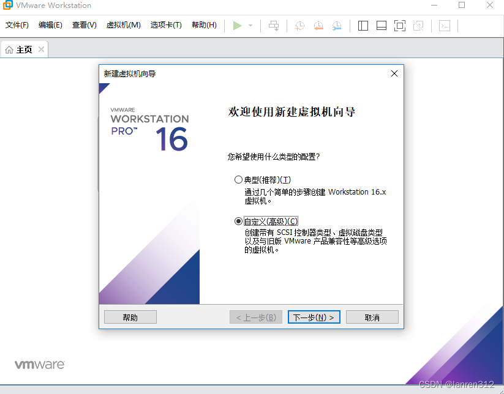
Task: Open the 查看(V) menu
Action: coord(85,25)
